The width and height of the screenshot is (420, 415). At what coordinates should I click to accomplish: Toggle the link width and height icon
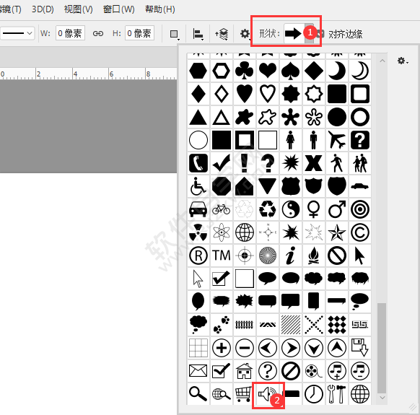click(98, 33)
